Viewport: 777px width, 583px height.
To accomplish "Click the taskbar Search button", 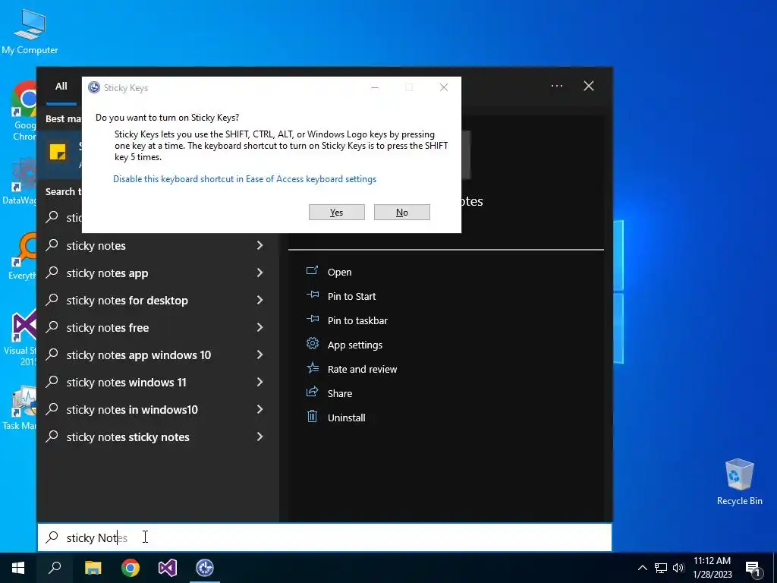I will pos(55,568).
